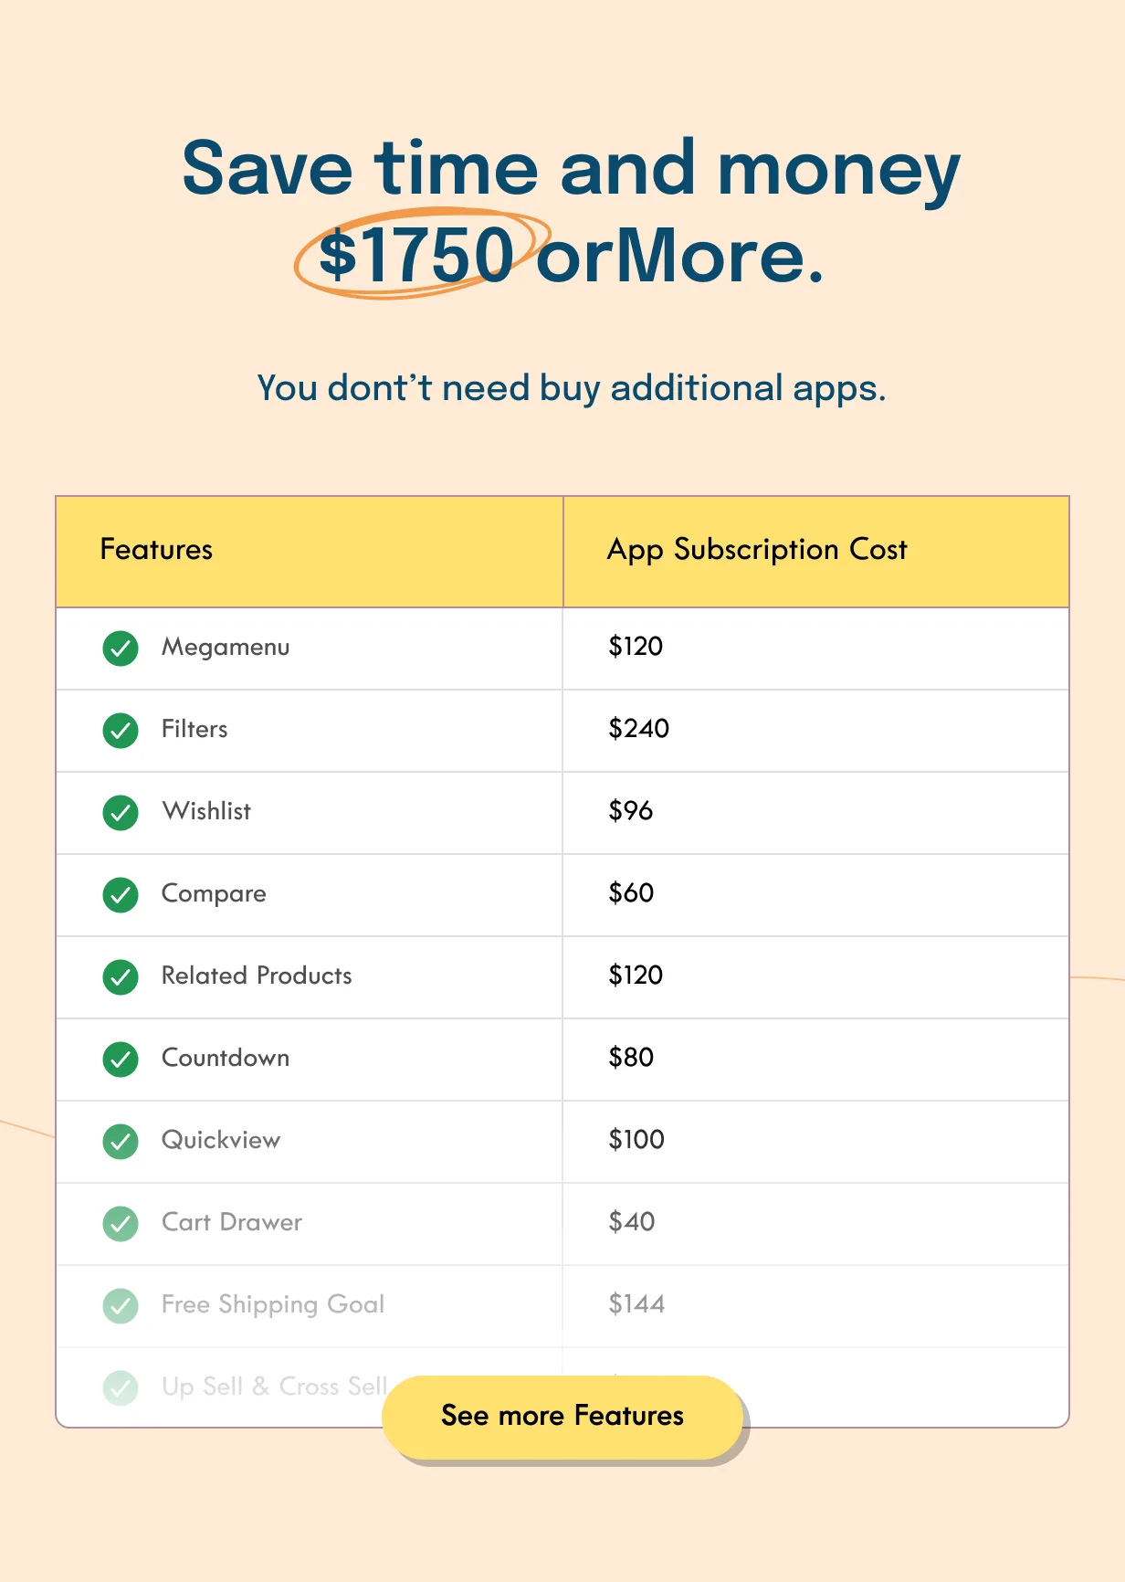Click the checkmark icon next to Wishlist
The image size is (1125, 1582).
coord(121,813)
